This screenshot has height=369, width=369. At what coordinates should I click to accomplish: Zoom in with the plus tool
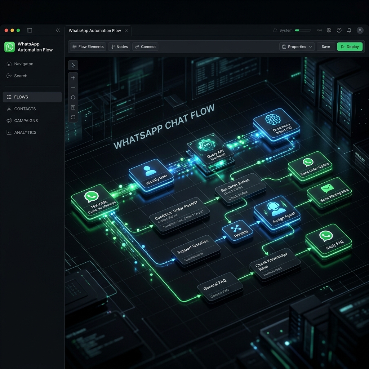click(73, 78)
